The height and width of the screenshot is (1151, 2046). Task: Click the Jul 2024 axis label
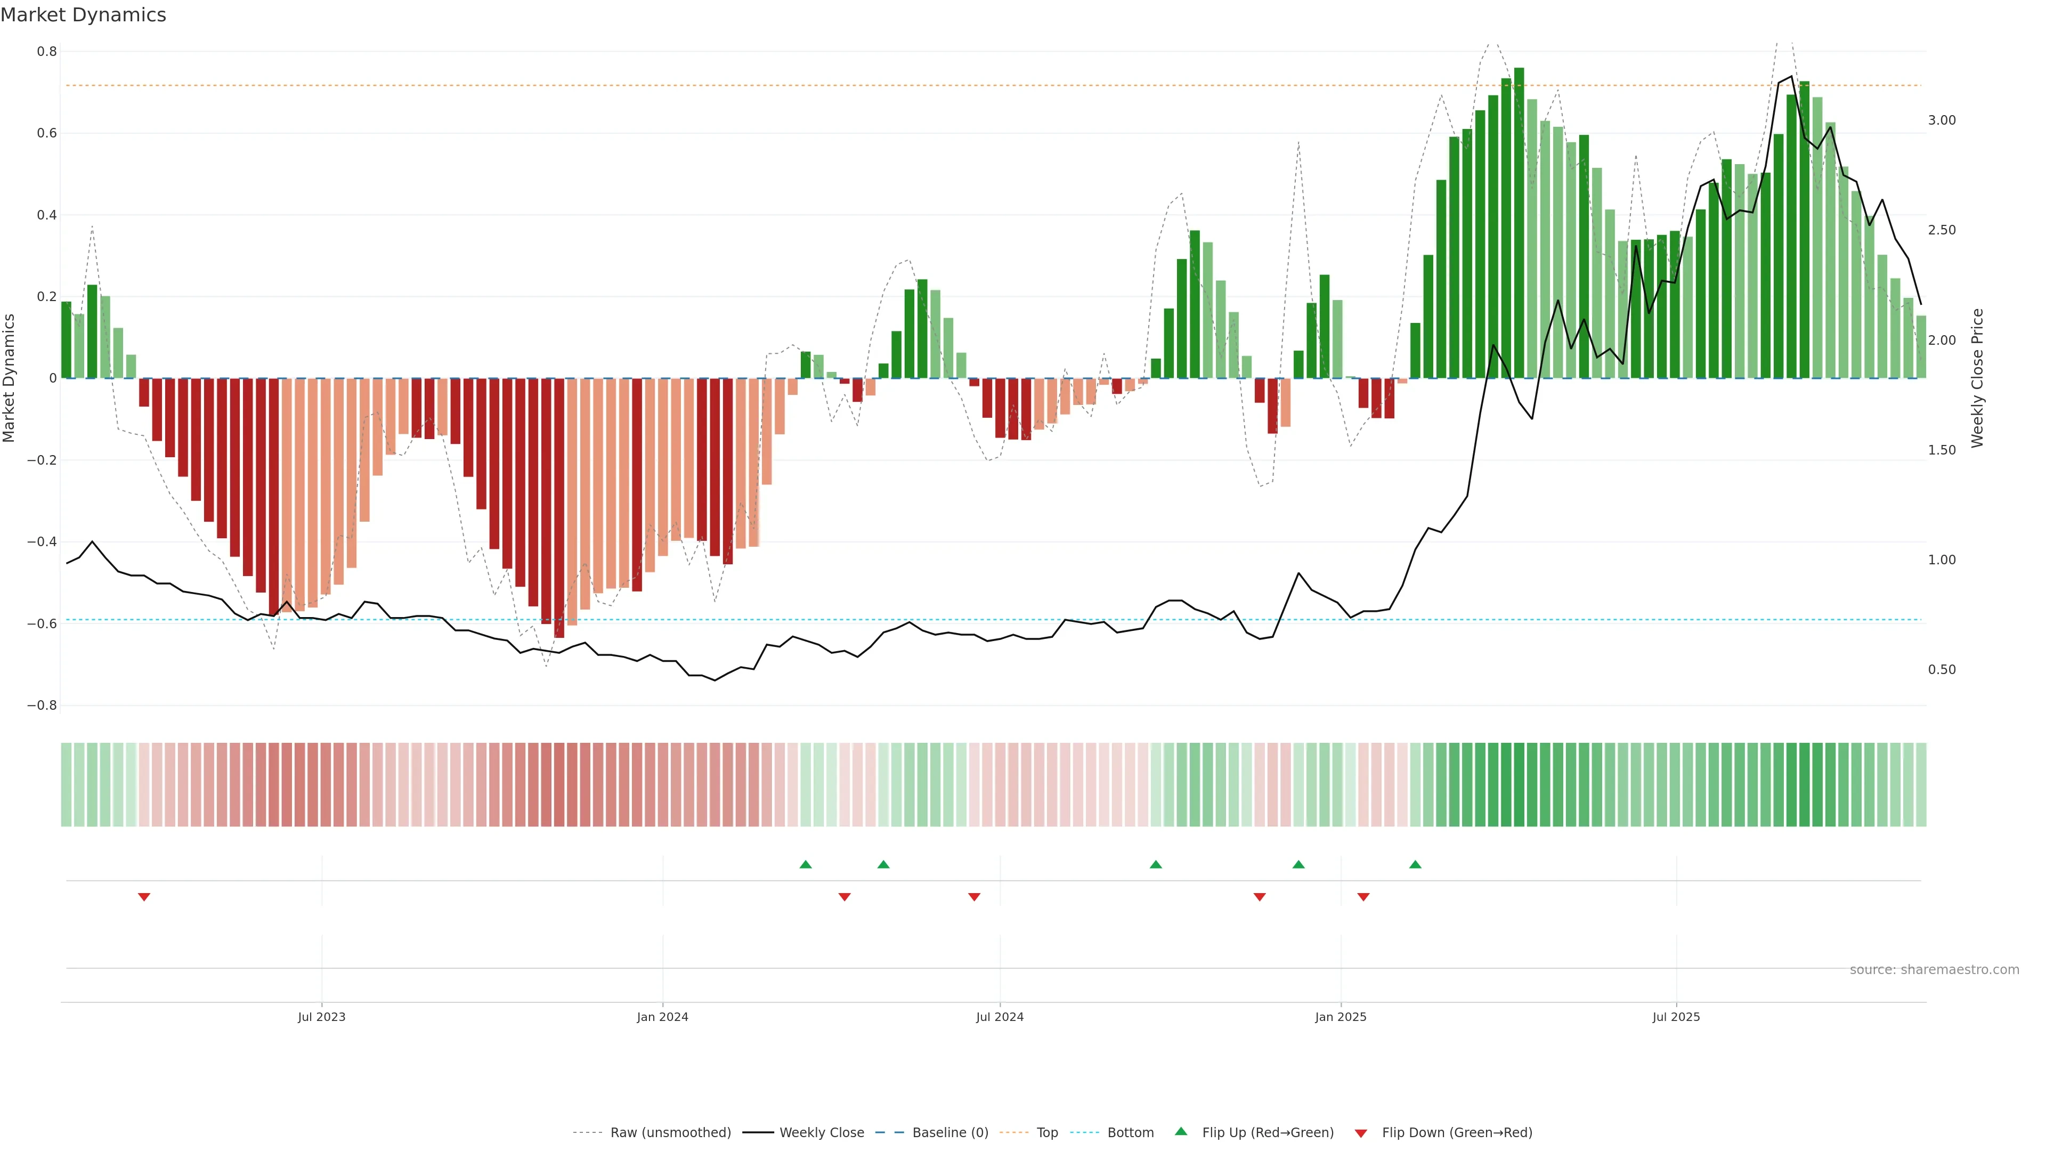click(x=999, y=1017)
